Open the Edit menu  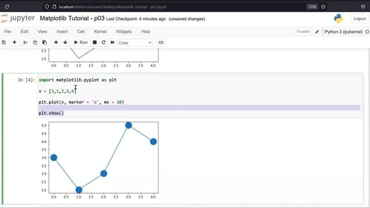pyautogui.click(x=24, y=32)
